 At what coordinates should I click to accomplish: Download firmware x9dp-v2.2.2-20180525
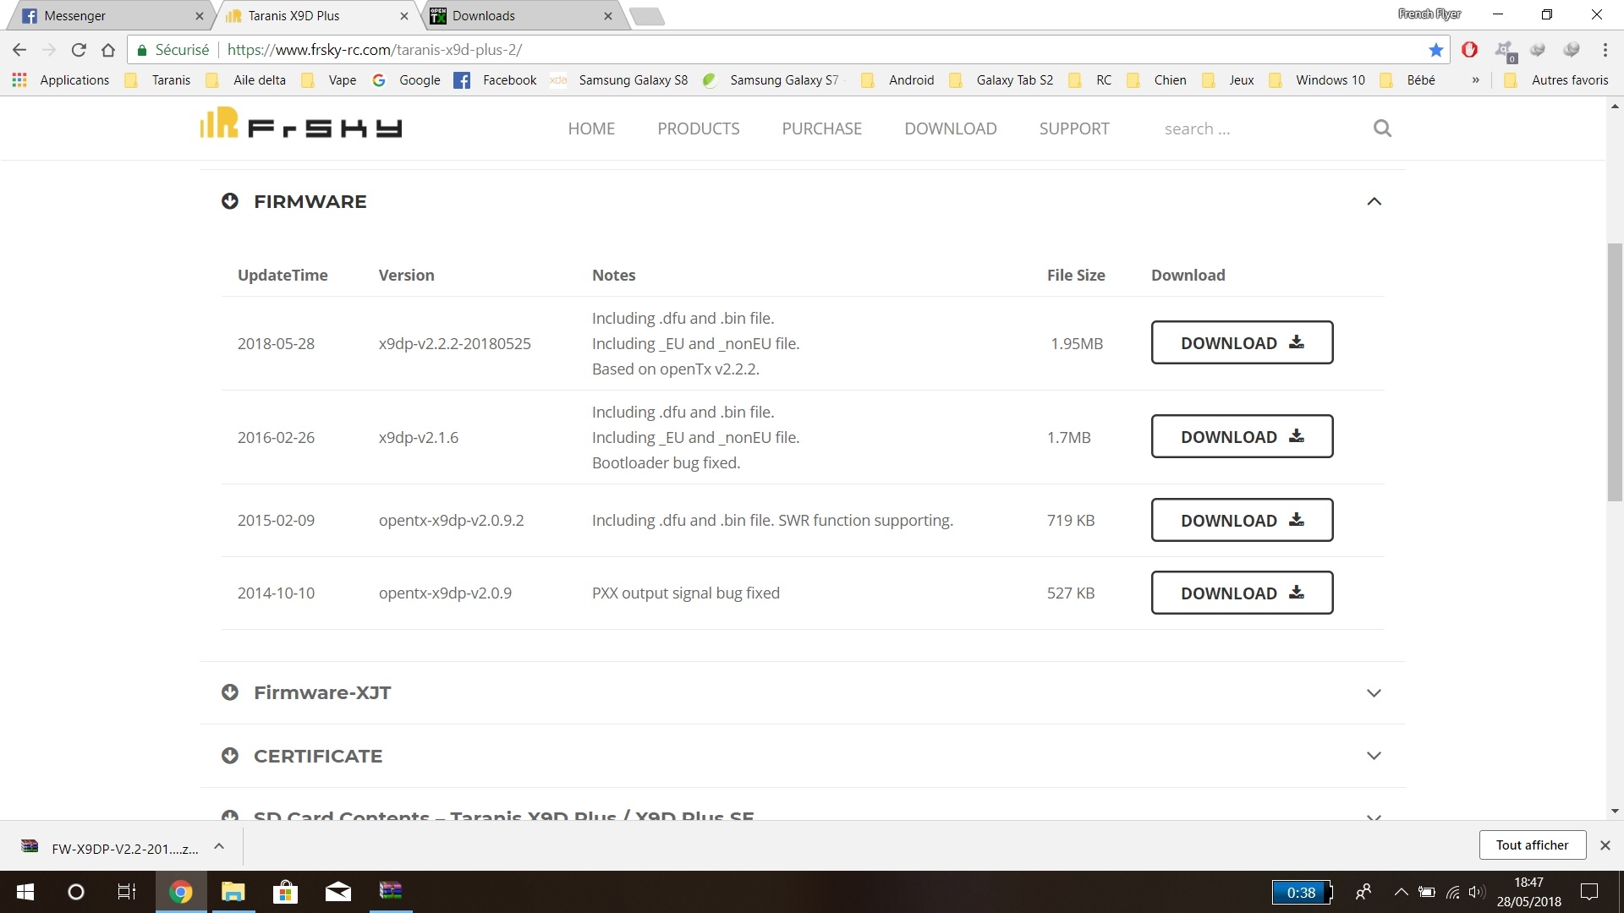(x=1242, y=342)
